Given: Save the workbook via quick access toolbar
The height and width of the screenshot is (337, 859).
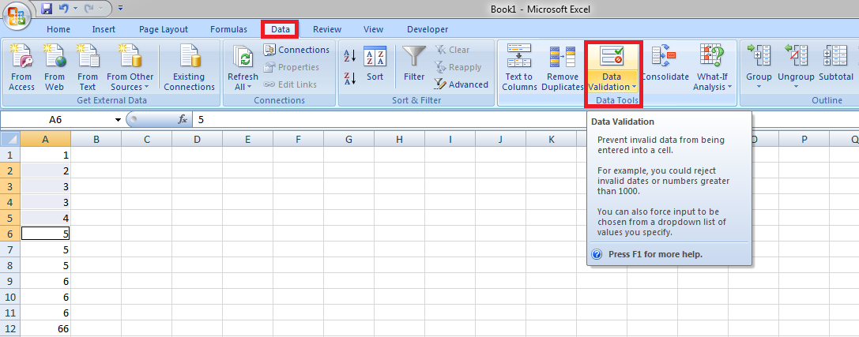Looking at the screenshot, I should pos(47,8).
